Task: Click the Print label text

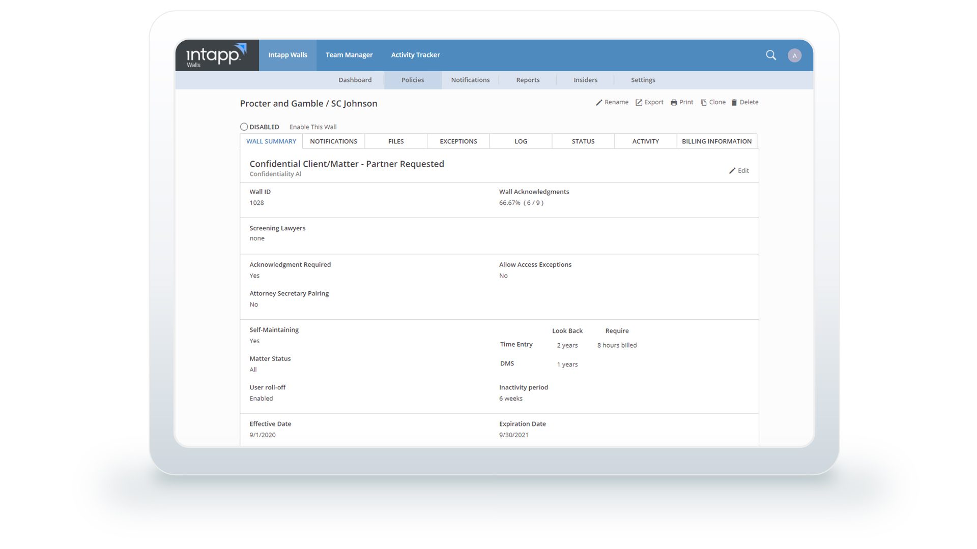Action: click(x=686, y=102)
